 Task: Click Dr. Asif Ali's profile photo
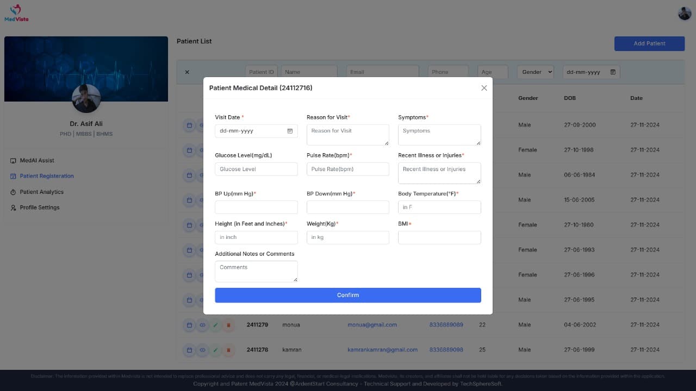86,99
